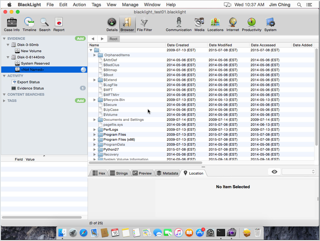320x241 pixels.
Task: Collapse the Disk-3-50mb tree node
Action: pos(8,45)
